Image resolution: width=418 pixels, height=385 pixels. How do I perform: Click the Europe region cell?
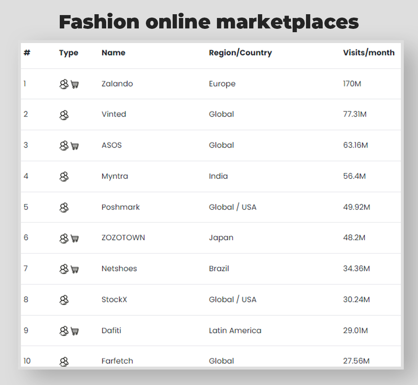tap(222, 84)
